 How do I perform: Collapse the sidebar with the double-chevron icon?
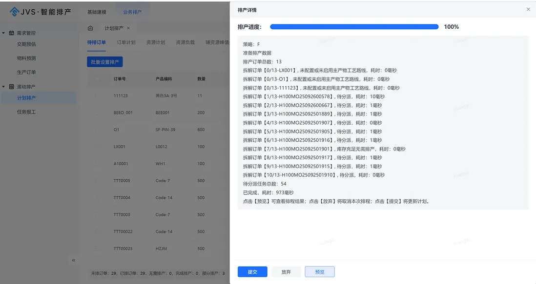tap(74, 260)
